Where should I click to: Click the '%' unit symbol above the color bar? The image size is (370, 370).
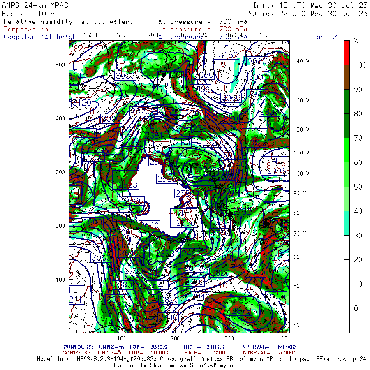(x=356, y=41)
